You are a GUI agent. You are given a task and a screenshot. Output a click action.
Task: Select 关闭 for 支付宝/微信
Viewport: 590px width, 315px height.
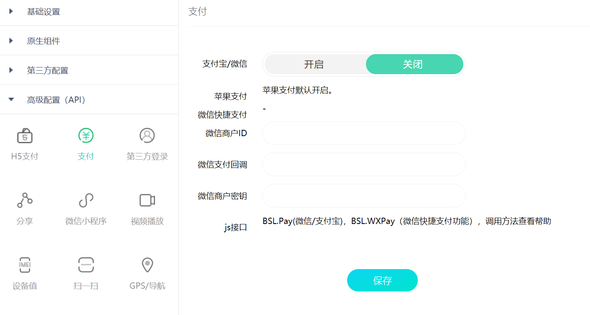pos(415,64)
